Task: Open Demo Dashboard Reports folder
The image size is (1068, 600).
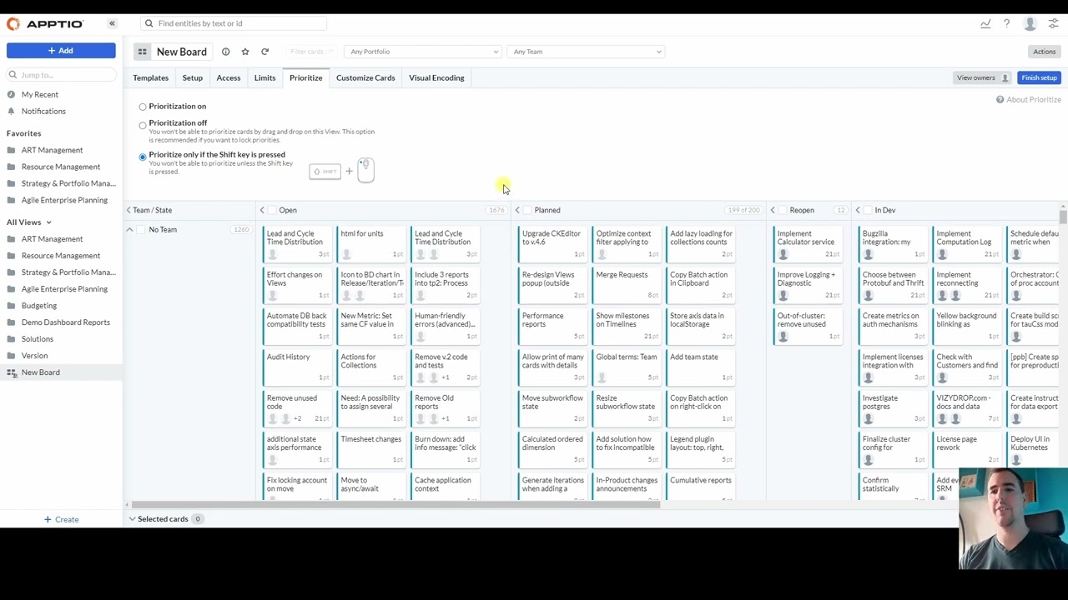Action: point(65,322)
